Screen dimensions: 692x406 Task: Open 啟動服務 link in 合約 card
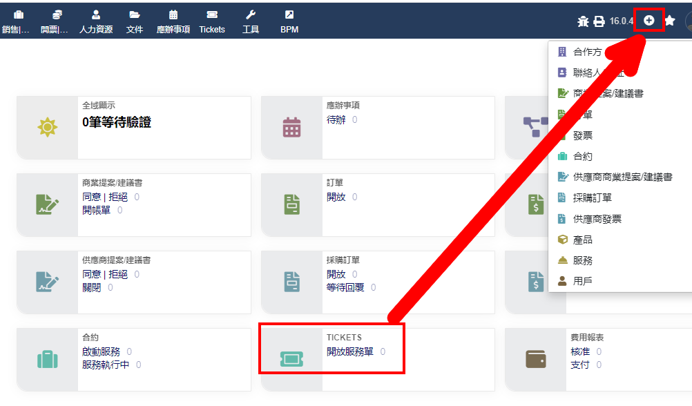(x=101, y=351)
